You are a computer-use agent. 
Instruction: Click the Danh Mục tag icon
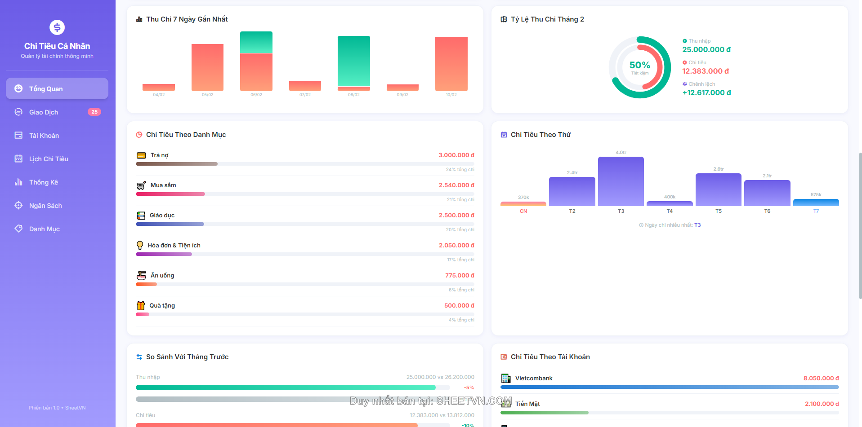18,229
